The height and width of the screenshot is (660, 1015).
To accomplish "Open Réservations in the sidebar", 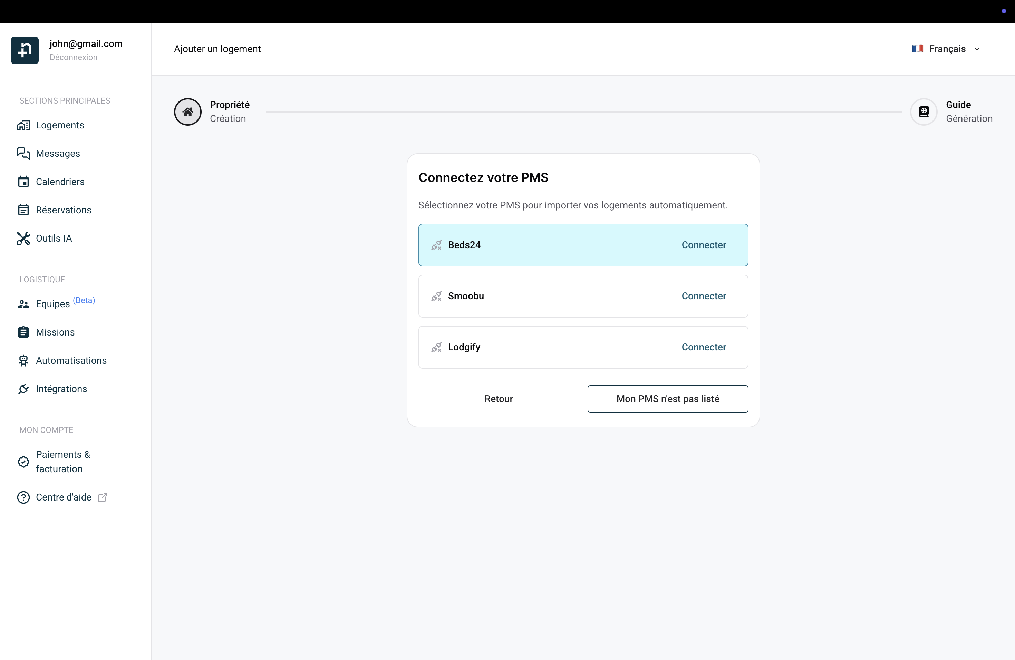I will point(63,210).
